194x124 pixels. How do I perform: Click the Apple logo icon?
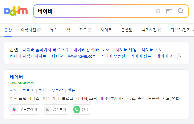47,110
